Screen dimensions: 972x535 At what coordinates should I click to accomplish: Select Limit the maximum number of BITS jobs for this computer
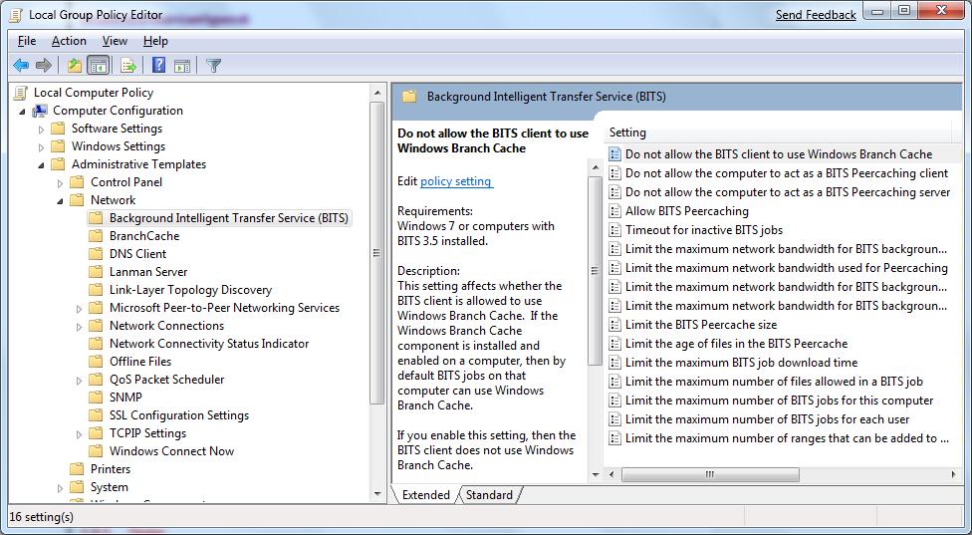(x=779, y=400)
